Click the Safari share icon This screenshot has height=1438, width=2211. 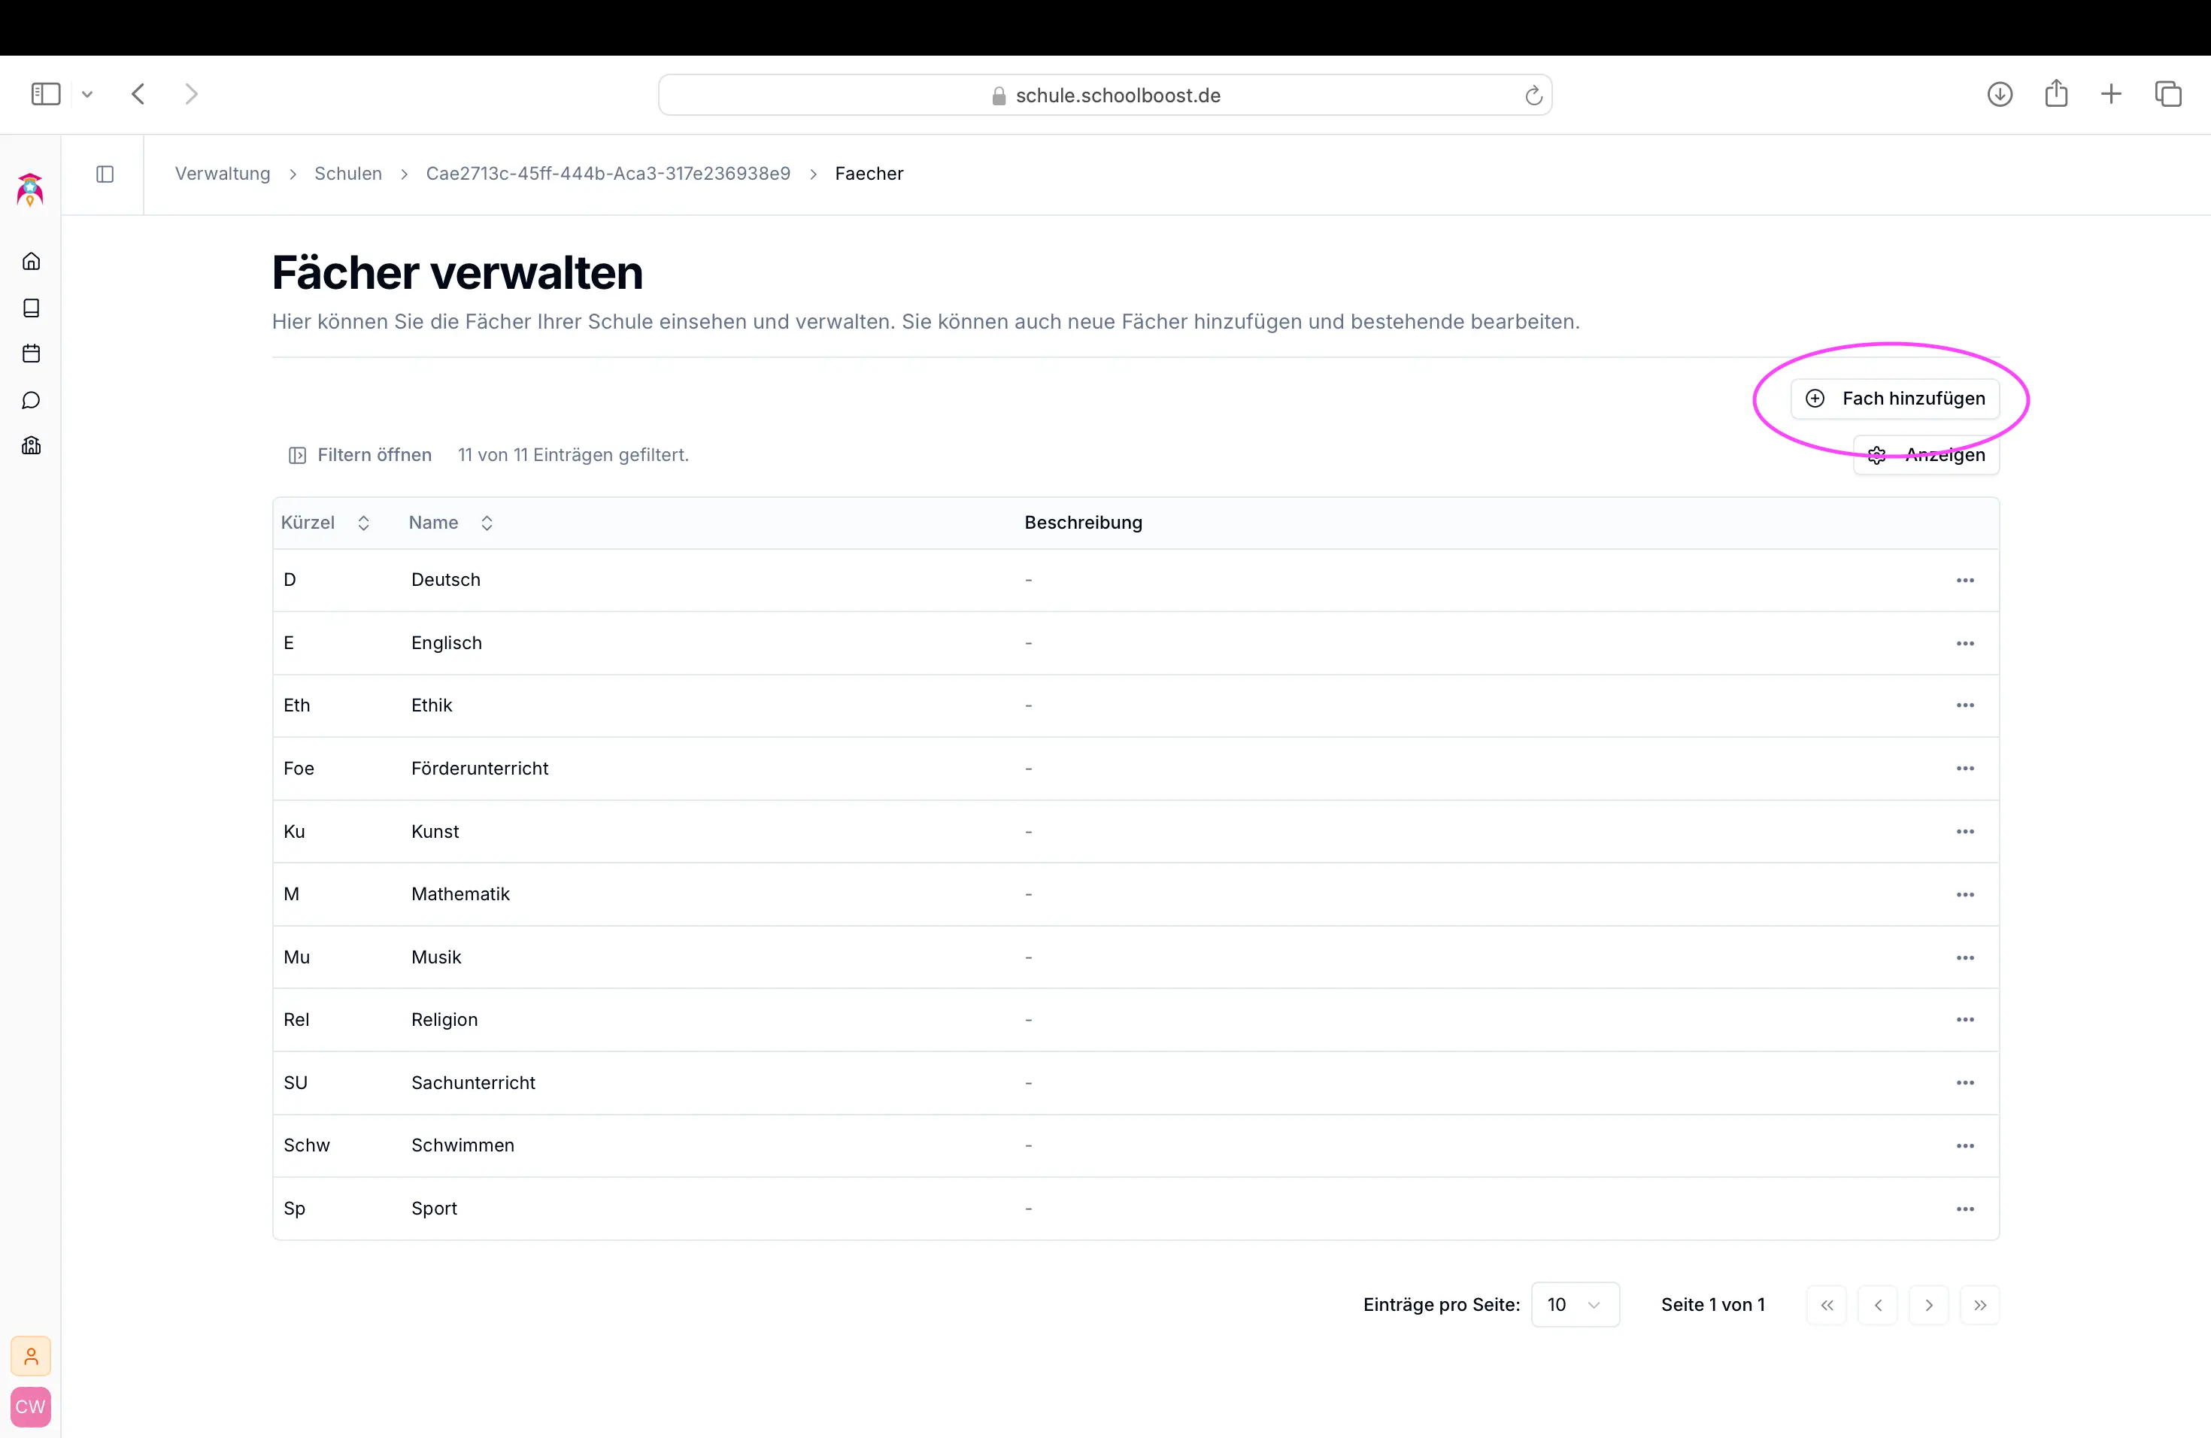(x=2056, y=94)
